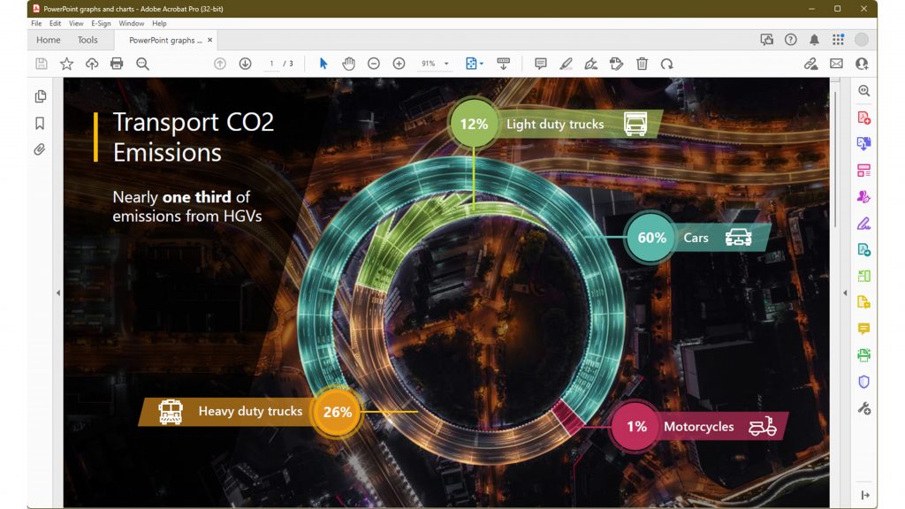Switch to the Tools tab
Viewport: 905px width, 509px height.
click(x=87, y=40)
